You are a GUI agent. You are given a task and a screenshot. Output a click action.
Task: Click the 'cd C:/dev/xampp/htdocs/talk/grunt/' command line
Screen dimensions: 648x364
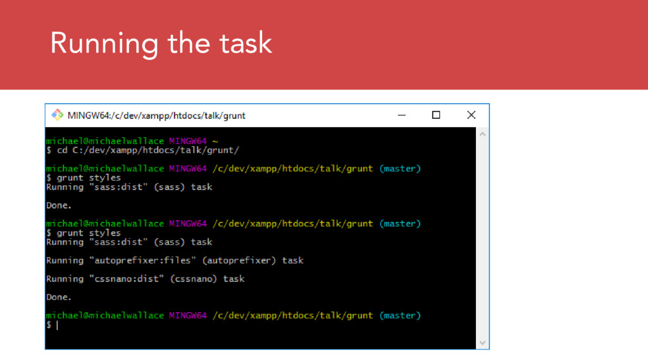point(142,150)
